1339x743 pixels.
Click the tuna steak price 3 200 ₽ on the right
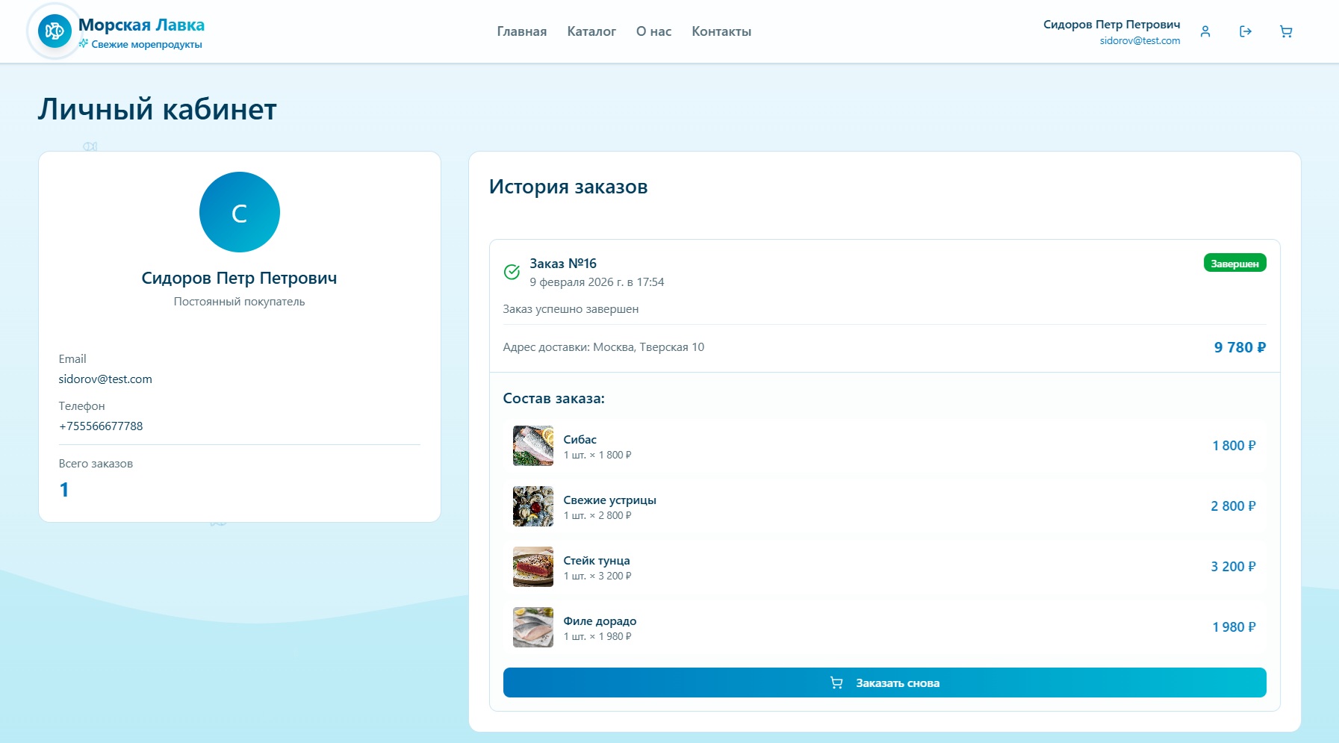pyautogui.click(x=1233, y=567)
